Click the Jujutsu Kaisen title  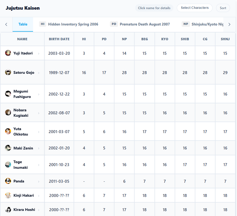pos(23,8)
